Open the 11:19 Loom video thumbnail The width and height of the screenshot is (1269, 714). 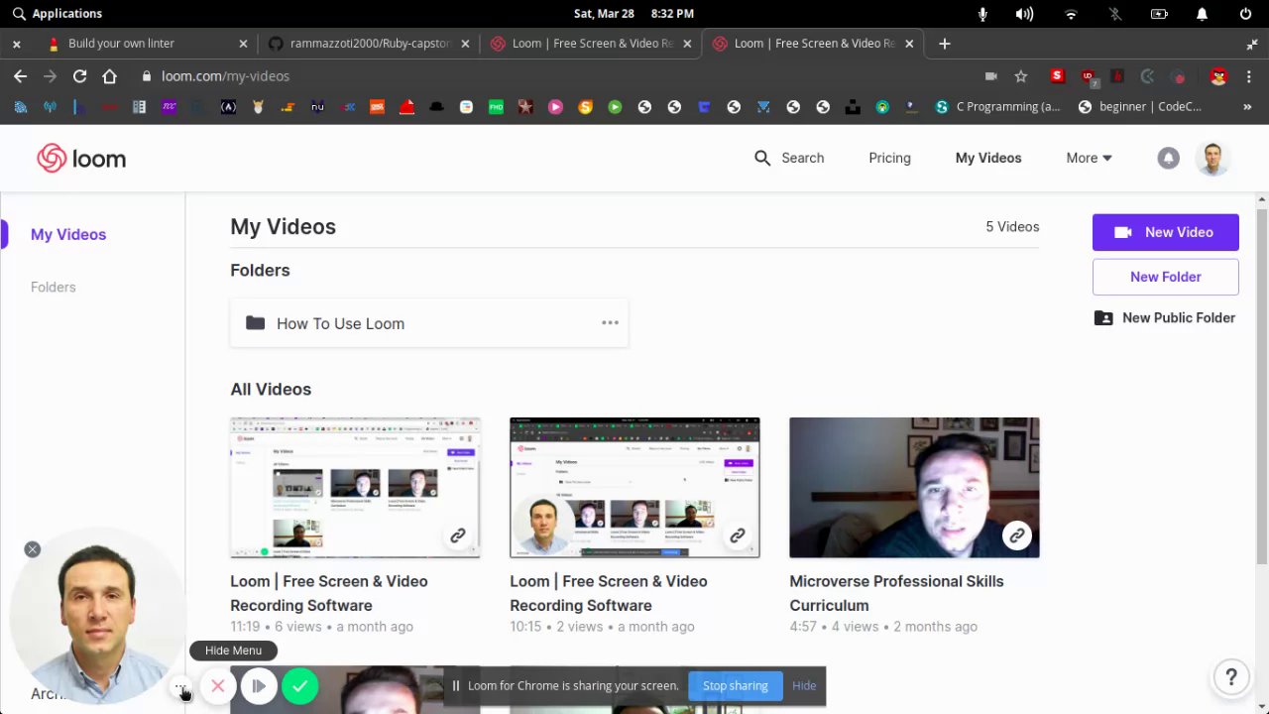(x=355, y=487)
